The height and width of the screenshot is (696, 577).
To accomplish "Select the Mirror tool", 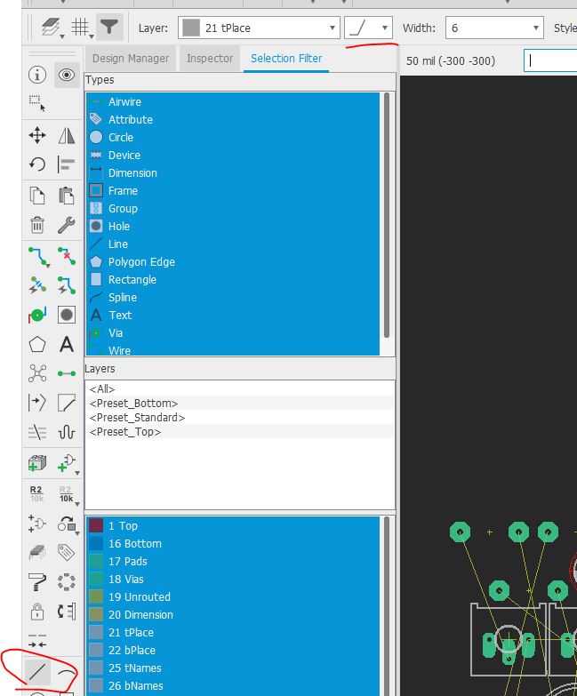I will click(x=67, y=135).
